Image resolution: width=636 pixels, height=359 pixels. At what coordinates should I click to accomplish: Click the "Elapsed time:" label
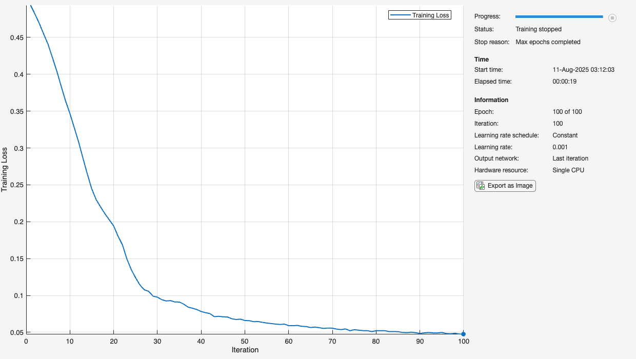(493, 82)
